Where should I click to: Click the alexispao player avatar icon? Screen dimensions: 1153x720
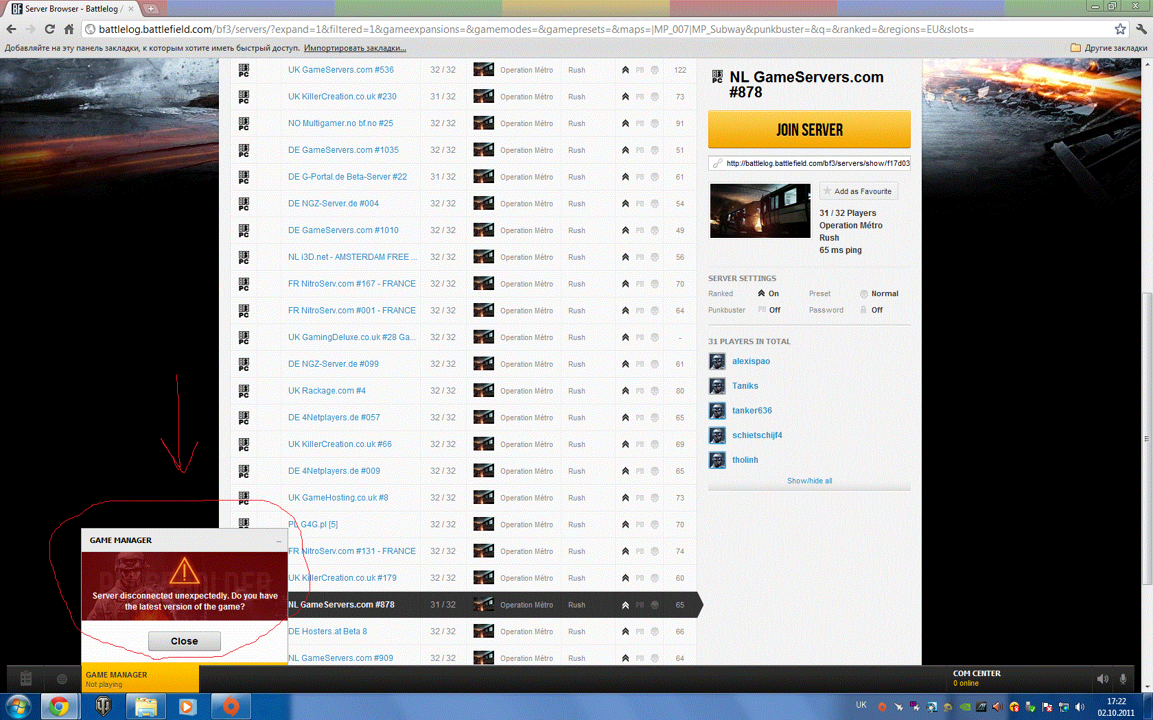point(717,361)
